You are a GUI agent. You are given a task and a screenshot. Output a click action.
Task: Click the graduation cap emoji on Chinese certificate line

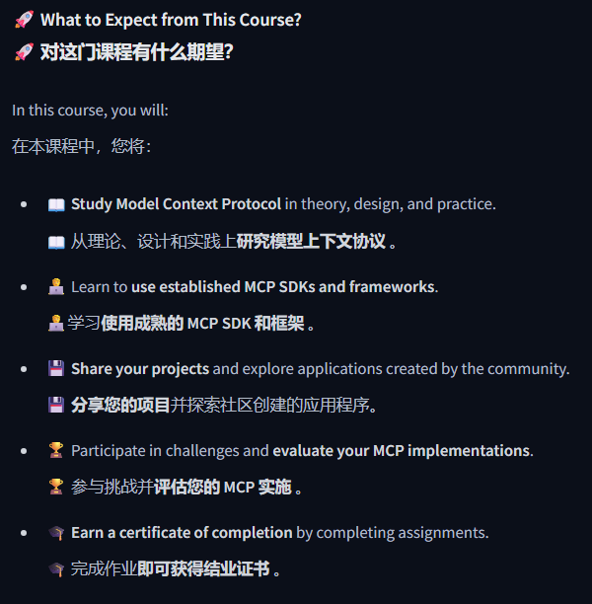(x=56, y=568)
